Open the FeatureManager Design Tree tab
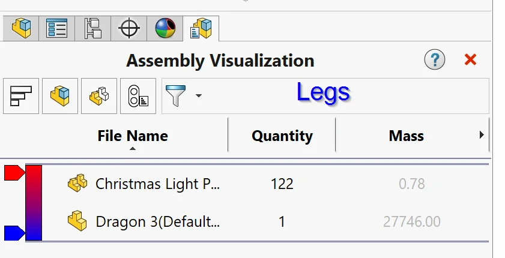The height and width of the screenshot is (258, 505). [21, 28]
